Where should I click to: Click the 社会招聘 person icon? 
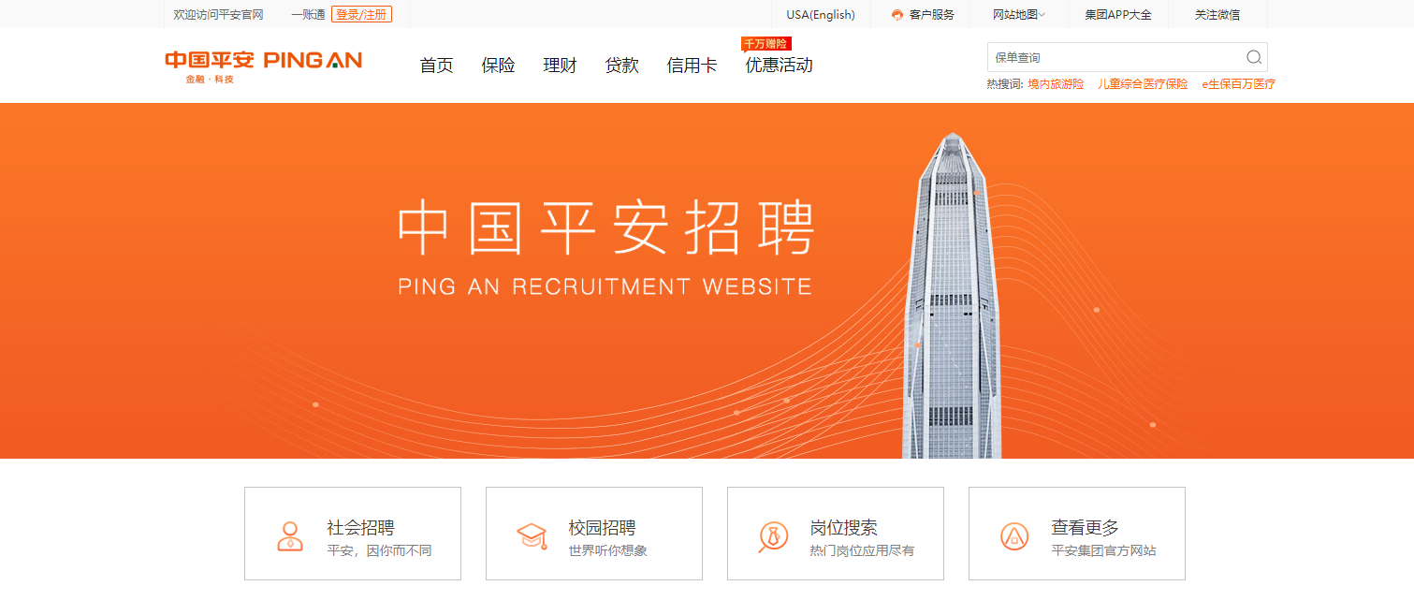coord(290,535)
